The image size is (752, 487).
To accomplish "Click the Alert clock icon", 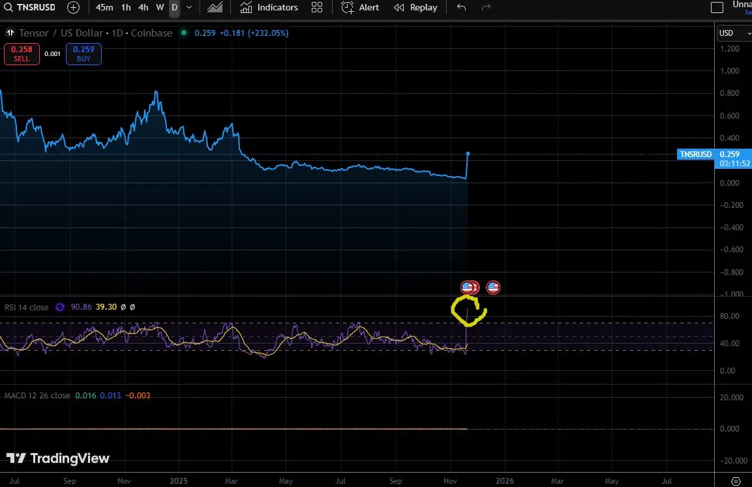I will pos(348,8).
